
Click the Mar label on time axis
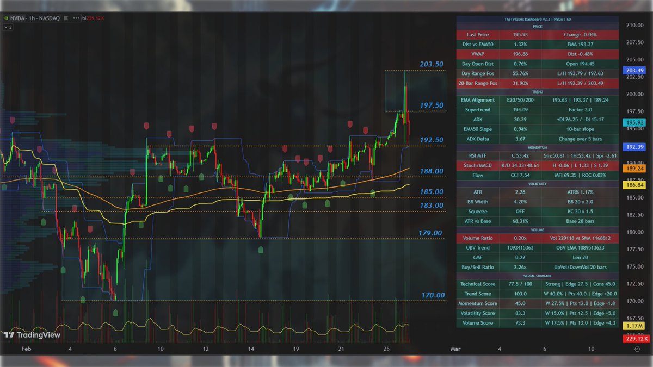(x=455, y=348)
